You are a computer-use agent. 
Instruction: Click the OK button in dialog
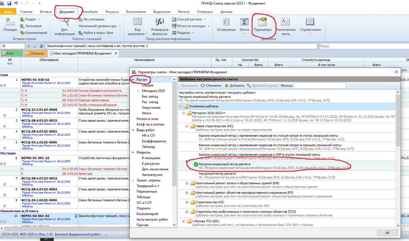click(x=387, y=233)
